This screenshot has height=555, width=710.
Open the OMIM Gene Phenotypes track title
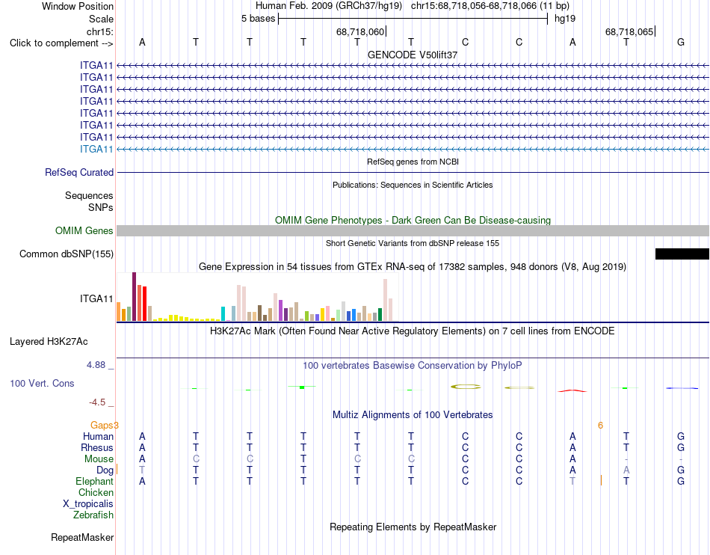[x=413, y=220]
